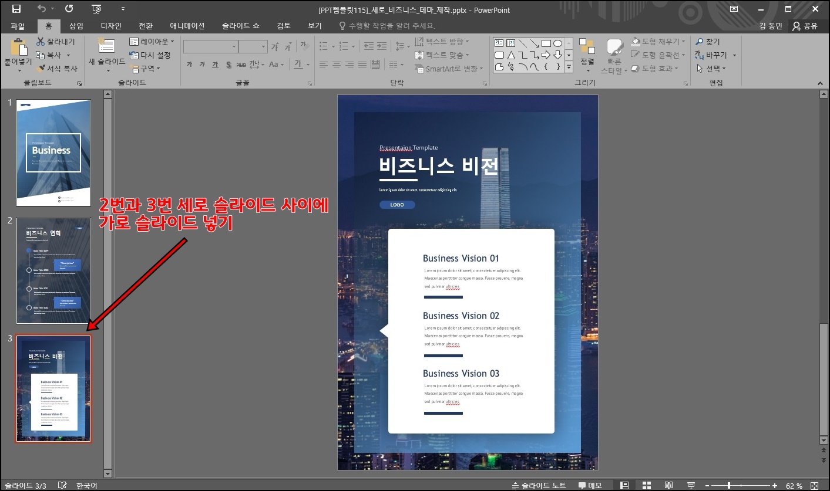This screenshot has width=830, height=491.
Task: Switch to reading view icon
Action: [x=668, y=485]
